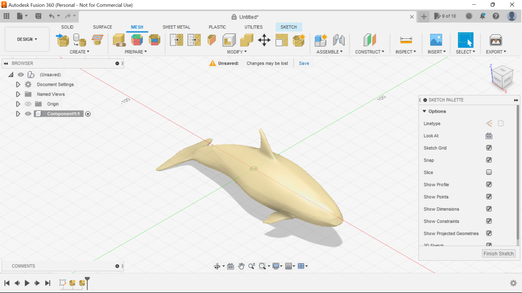The height and width of the screenshot is (293, 522).
Task: Open the DESIGN workspace dropdown
Action: [27, 39]
